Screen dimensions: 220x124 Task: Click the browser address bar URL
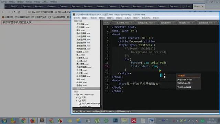[x=51, y=12]
